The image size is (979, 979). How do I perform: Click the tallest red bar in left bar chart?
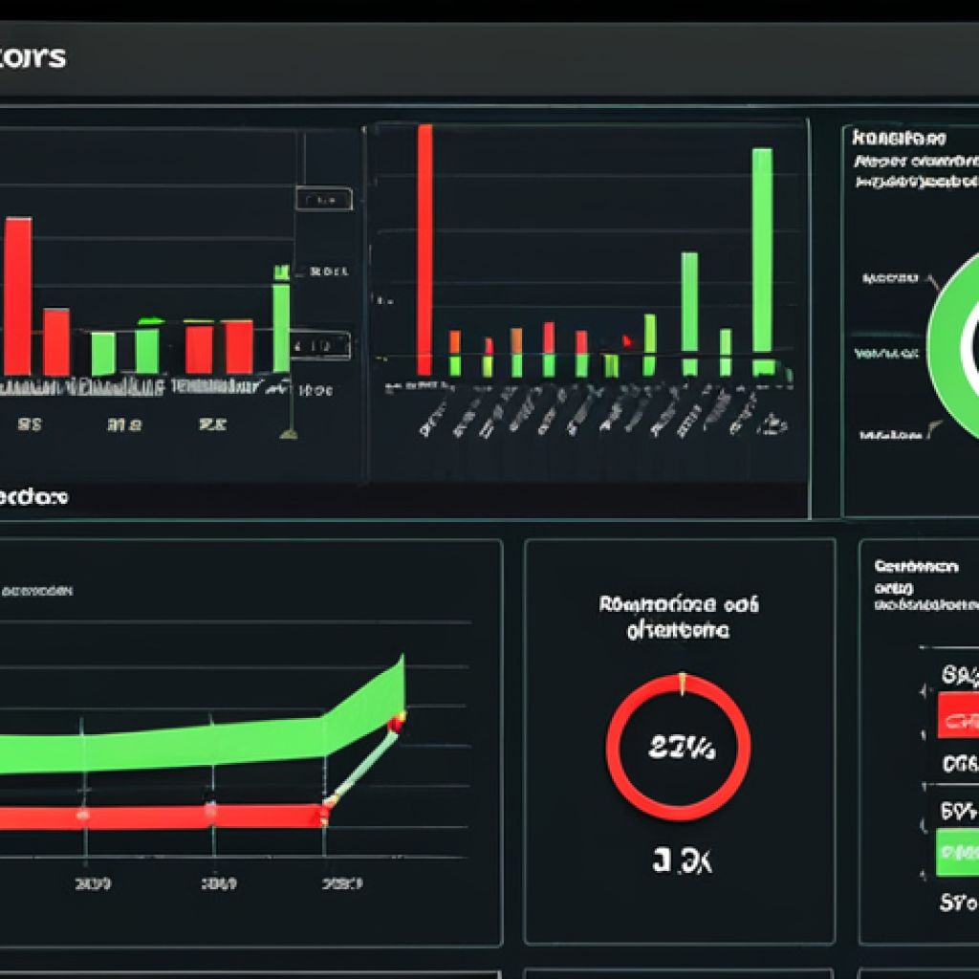(17, 296)
